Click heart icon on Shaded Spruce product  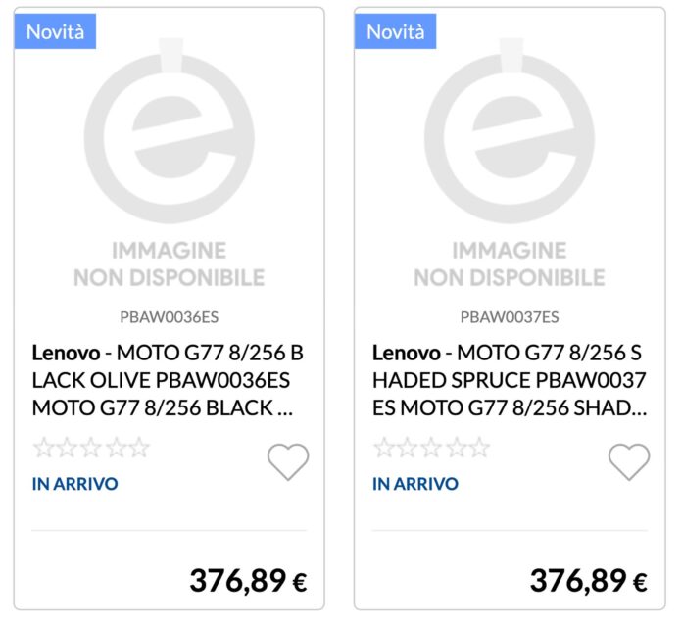(x=628, y=461)
